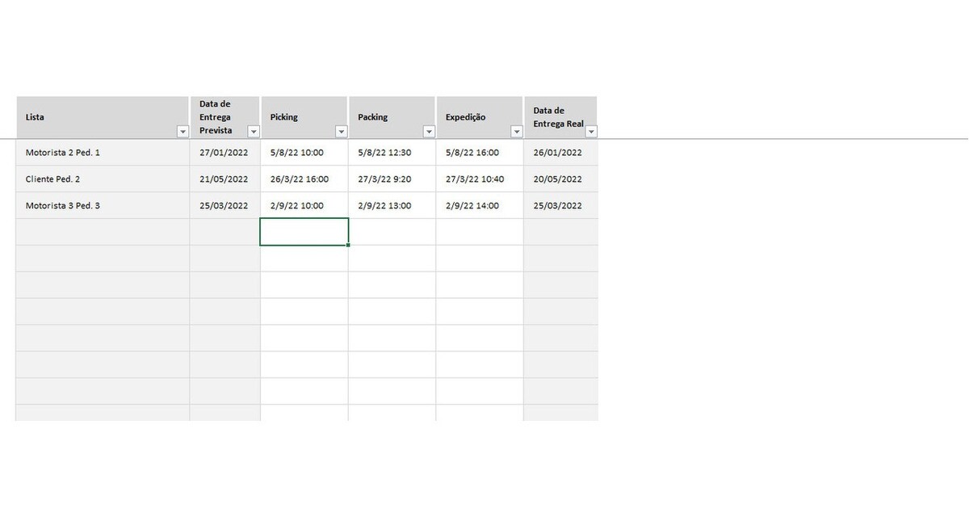Select the highlighted empty Picking cell
This screenshot has width=969, height=517.
pyautogui.click(x=304, y=232)
